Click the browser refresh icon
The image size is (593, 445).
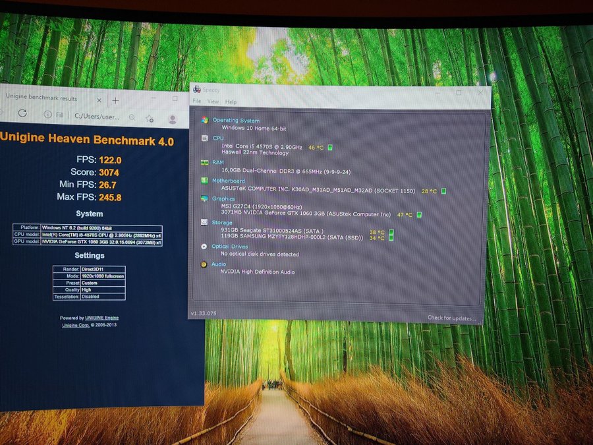click(x=22, y=114)
